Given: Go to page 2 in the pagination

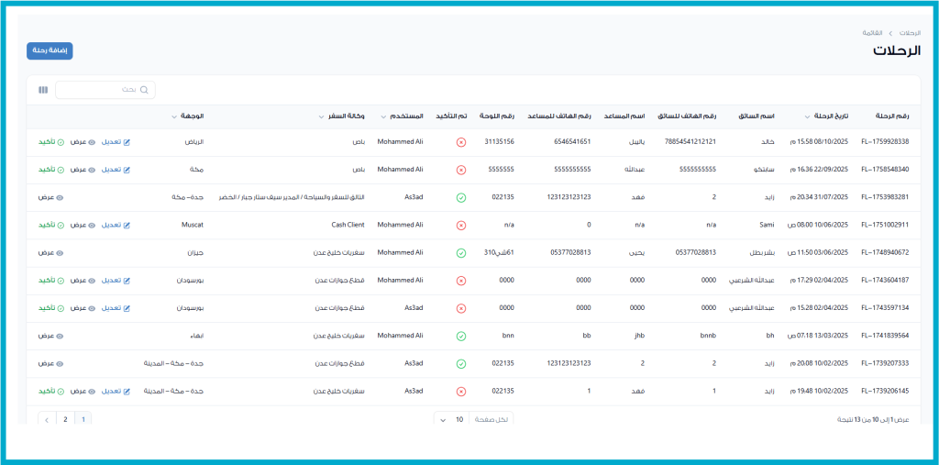Looking at the screenshot, I should pos(65,419).
